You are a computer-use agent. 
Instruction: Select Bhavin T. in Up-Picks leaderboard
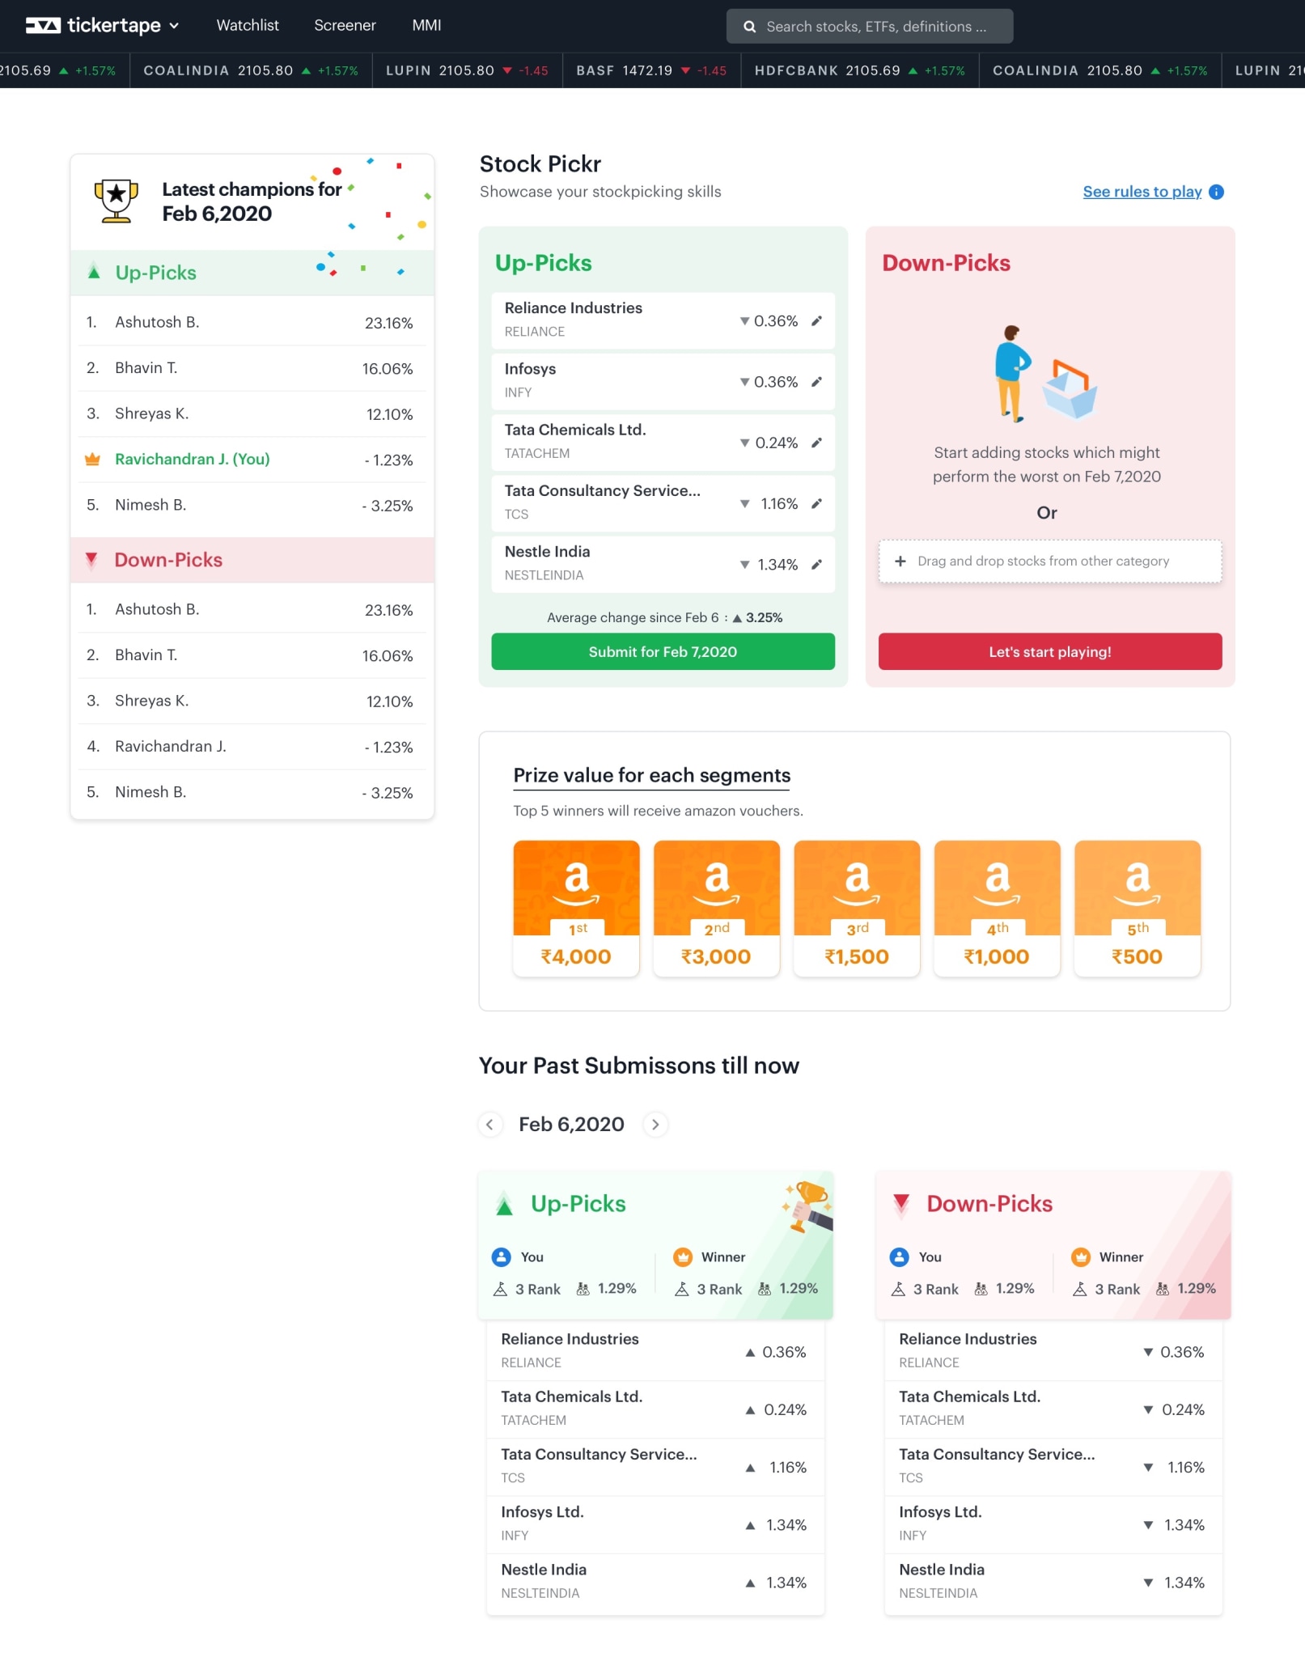(252, 368)
